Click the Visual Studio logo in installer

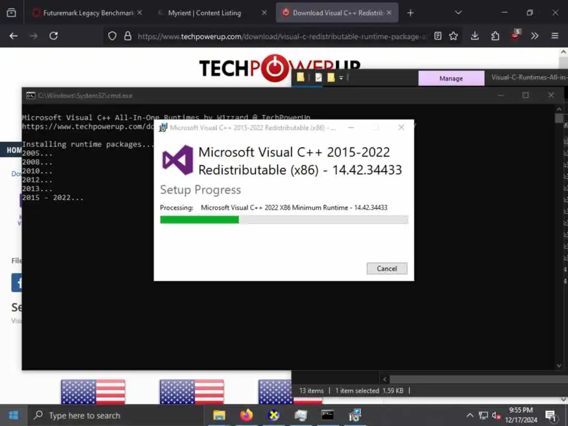(x=177, y=160)
